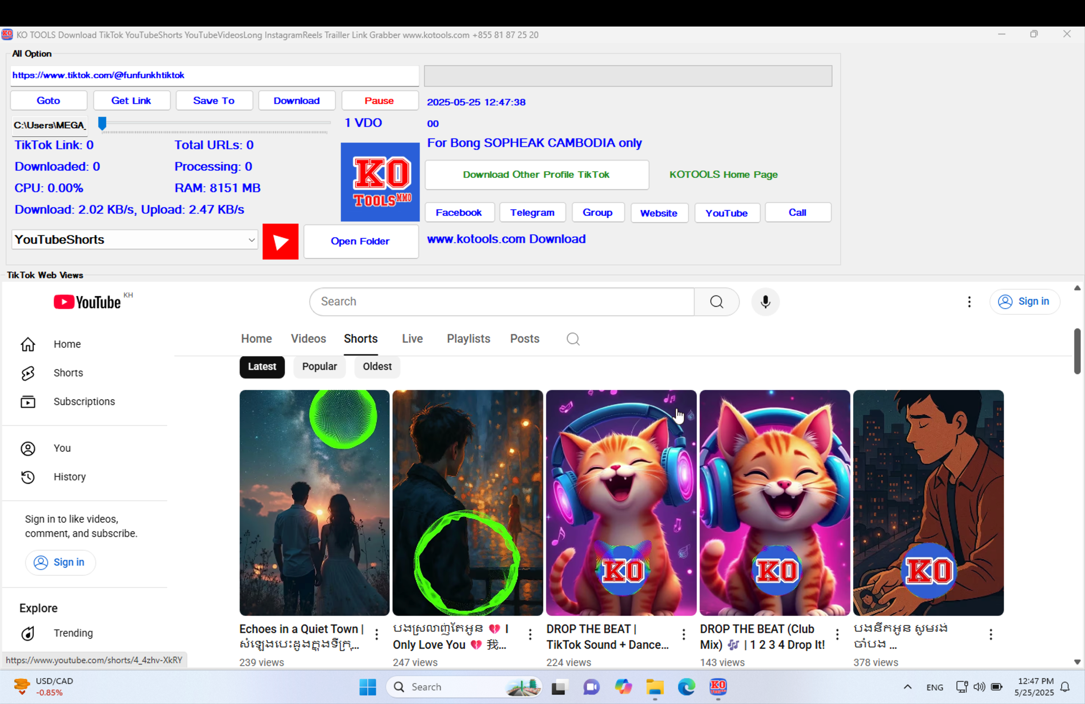Click the YouTube Search text box
This screenshot has width=1085, height=704.
coord(502,301)
